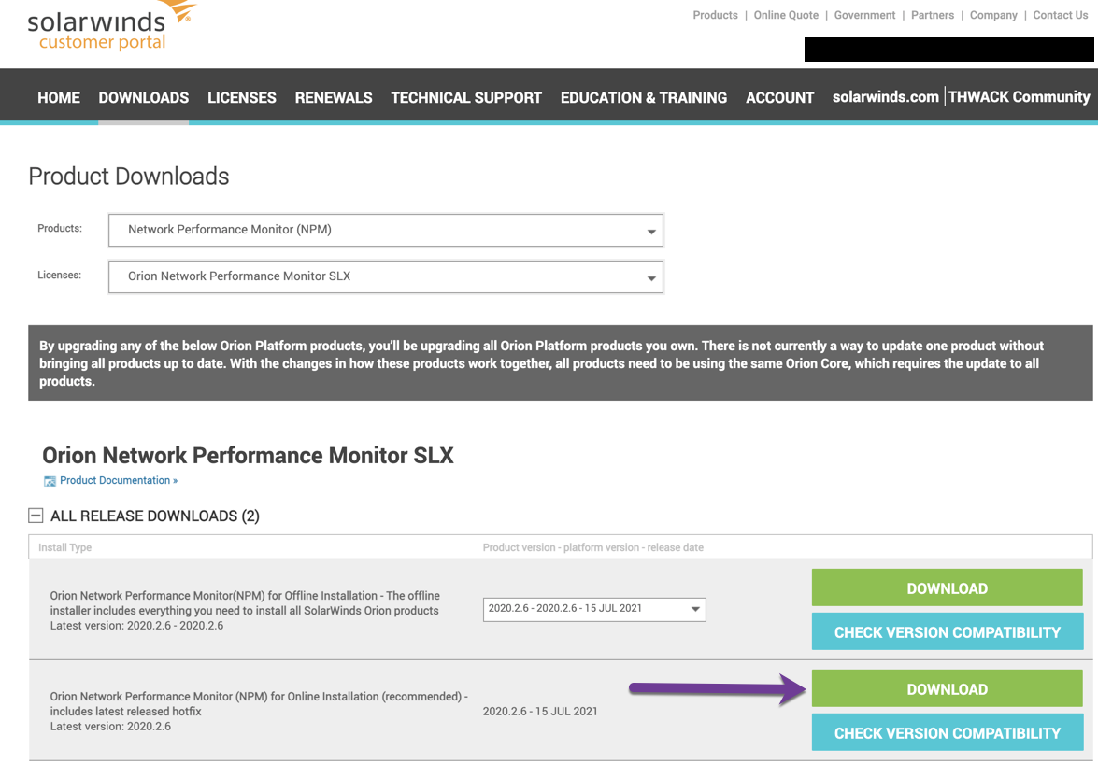Open the LICENSES tab
1098x764 pixels.
pos(242,97)
